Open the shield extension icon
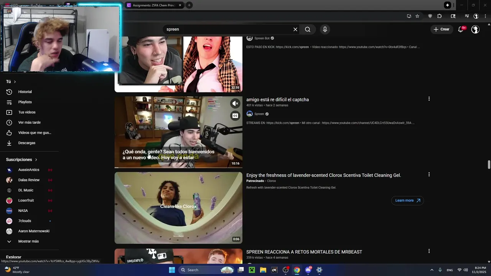This screenshot has width=491, height=276. 430,16
